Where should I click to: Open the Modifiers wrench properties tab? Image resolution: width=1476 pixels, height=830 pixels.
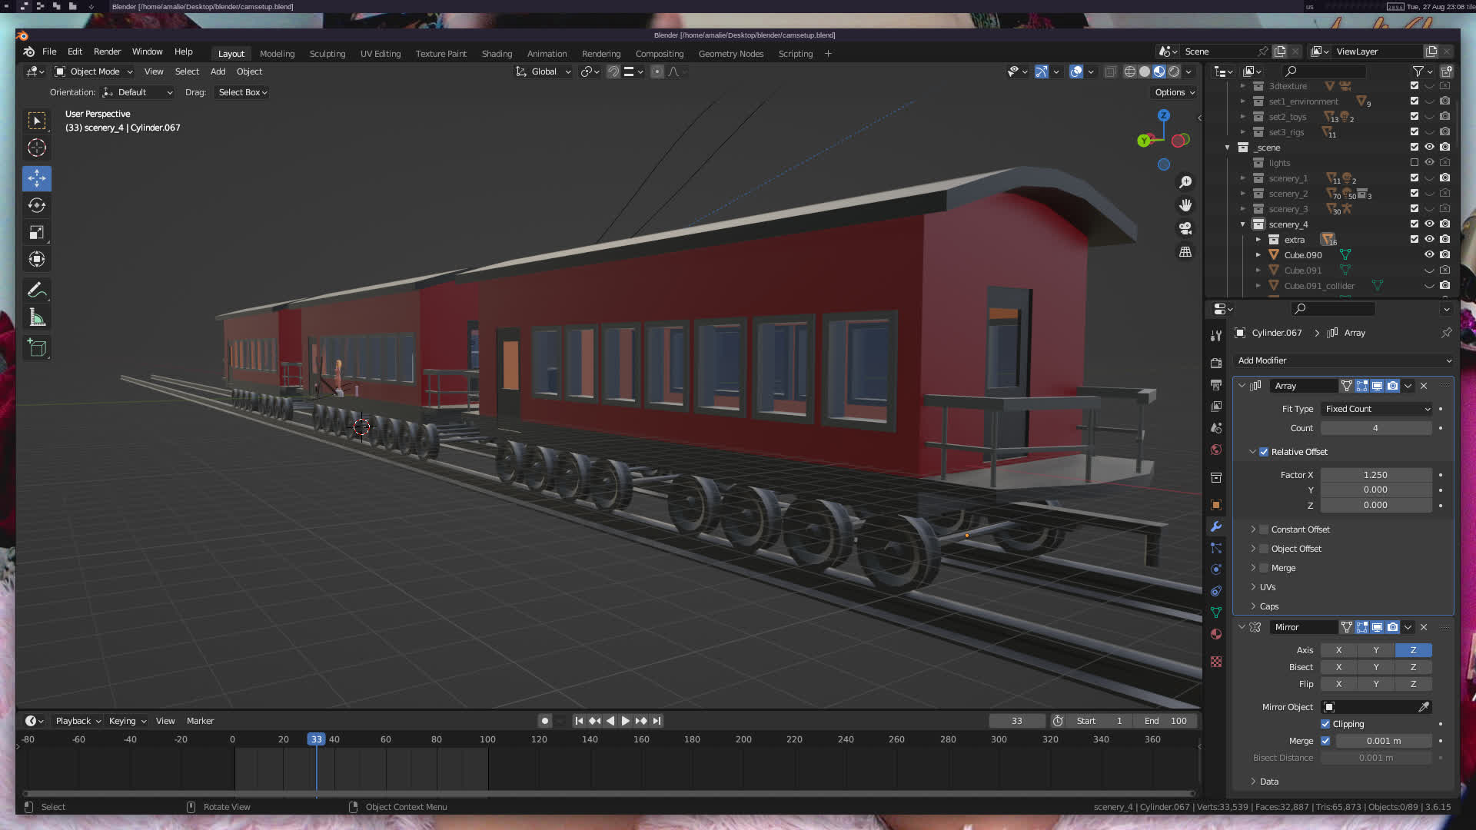[1216, 526]
